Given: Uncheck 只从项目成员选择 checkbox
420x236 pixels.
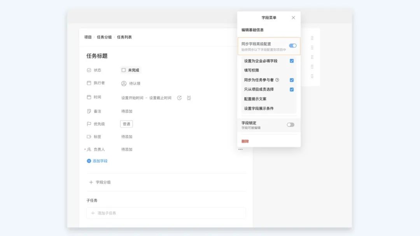Looking at the screenshot, I should [292, 89].
